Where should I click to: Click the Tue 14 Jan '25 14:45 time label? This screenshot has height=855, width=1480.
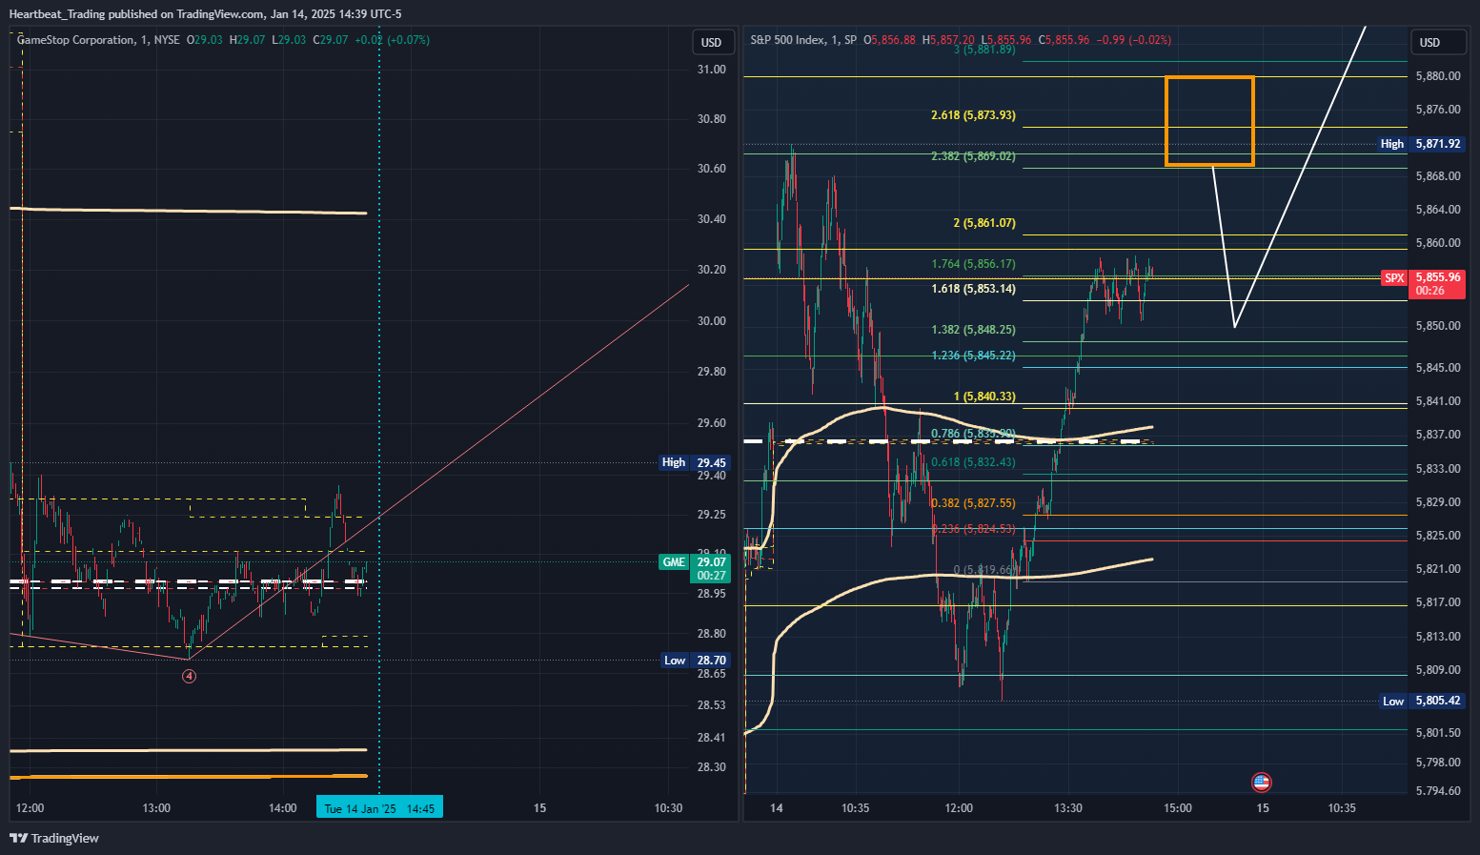click(379, 808)
